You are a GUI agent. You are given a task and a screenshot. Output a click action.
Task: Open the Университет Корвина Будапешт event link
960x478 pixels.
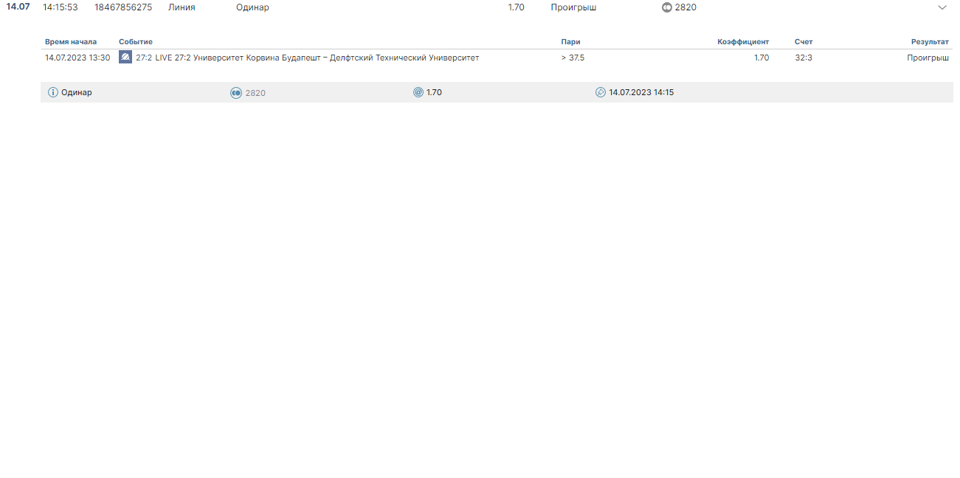point(307,58)
